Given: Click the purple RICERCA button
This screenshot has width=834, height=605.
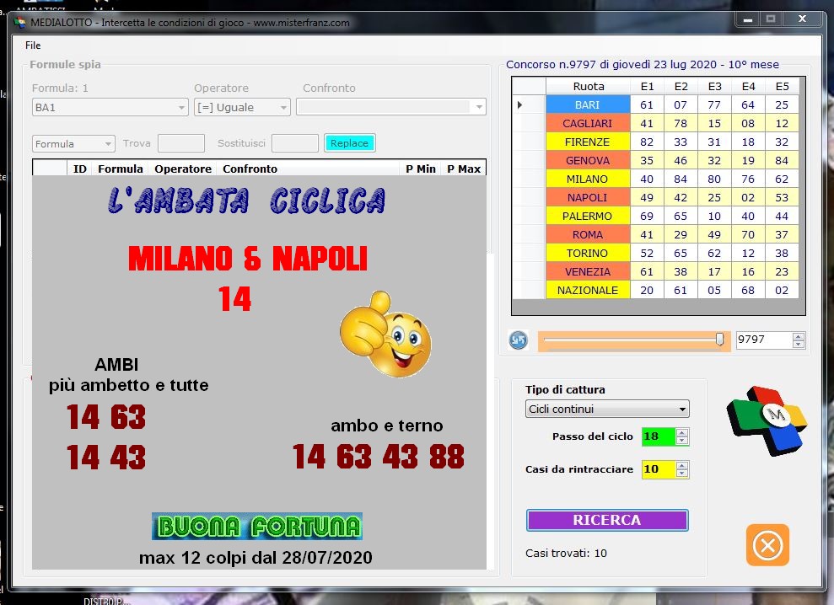Looking at the screenshot, I should pyautogui.click(x=607, y=520).
